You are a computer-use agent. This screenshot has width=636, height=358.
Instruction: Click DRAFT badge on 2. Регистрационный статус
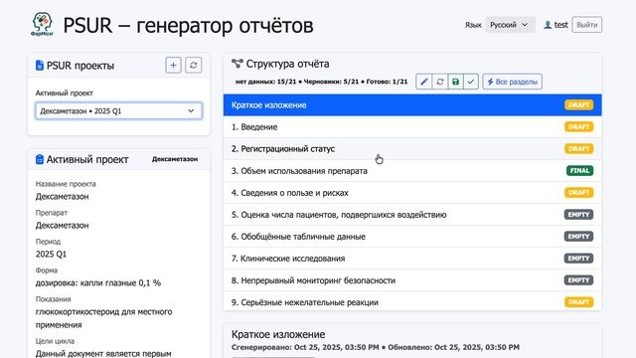click(x=578, y=149)
